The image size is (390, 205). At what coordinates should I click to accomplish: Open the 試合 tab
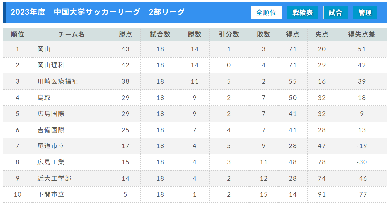(335, 13)
